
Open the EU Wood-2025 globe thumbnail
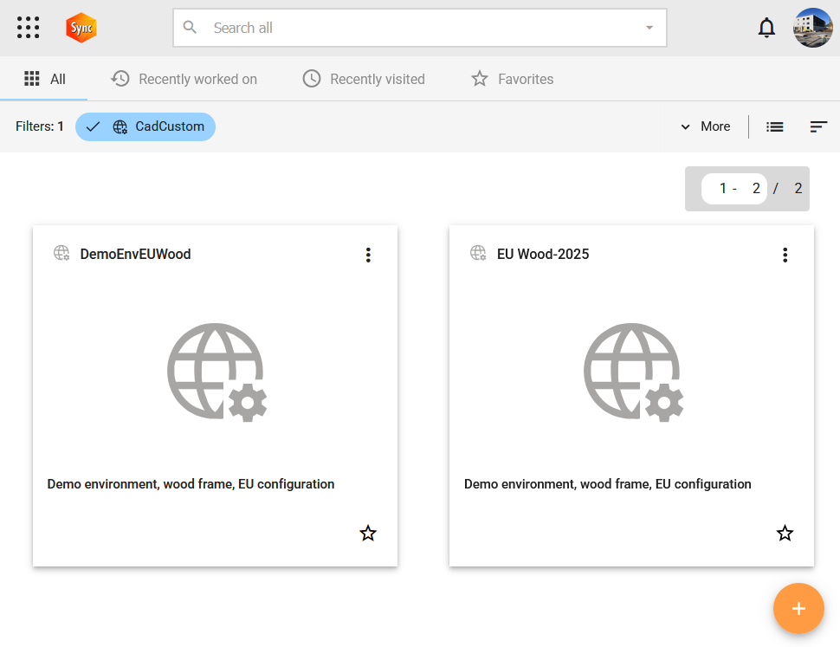coord(632,372)
